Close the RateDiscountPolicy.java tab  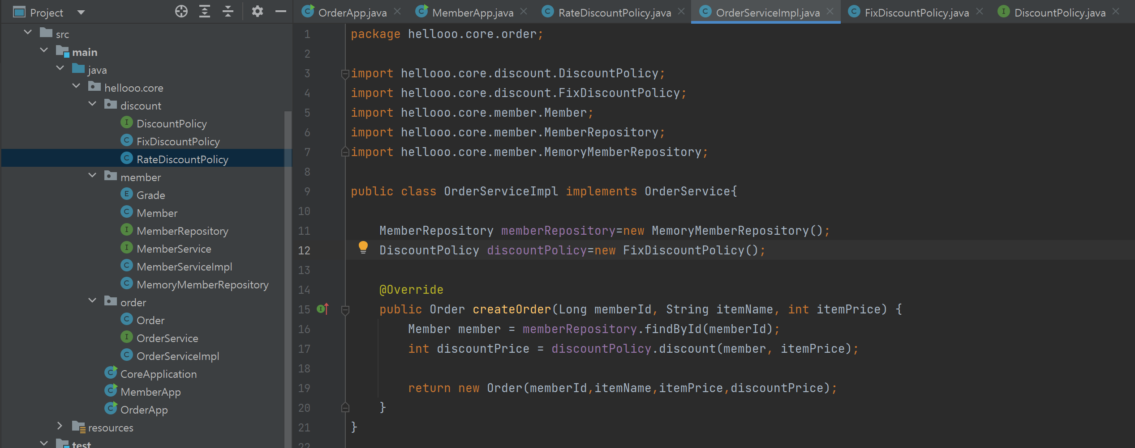point(681,12)
